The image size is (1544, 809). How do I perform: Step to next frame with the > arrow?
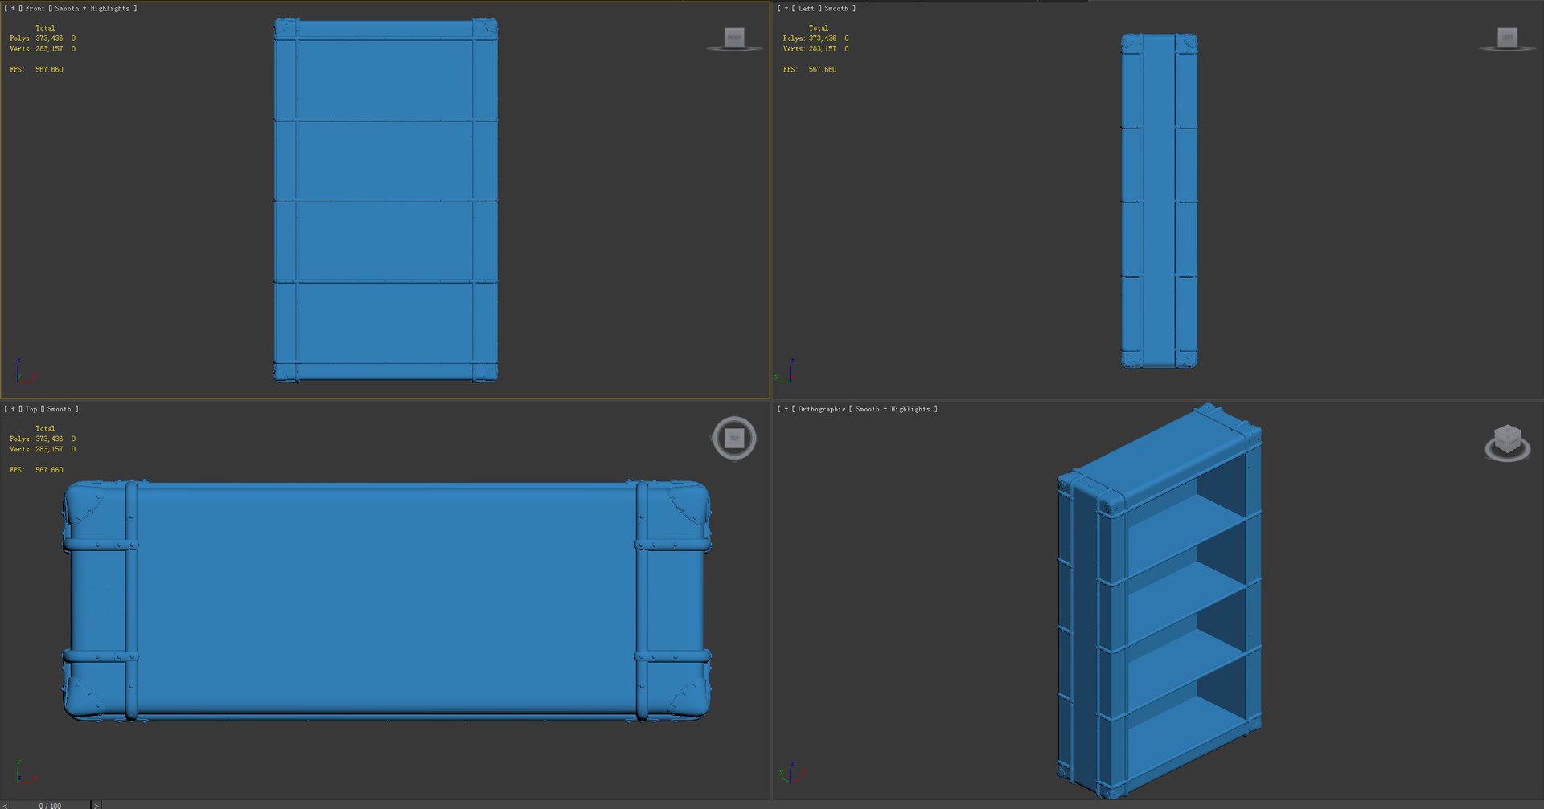point(96,805)
